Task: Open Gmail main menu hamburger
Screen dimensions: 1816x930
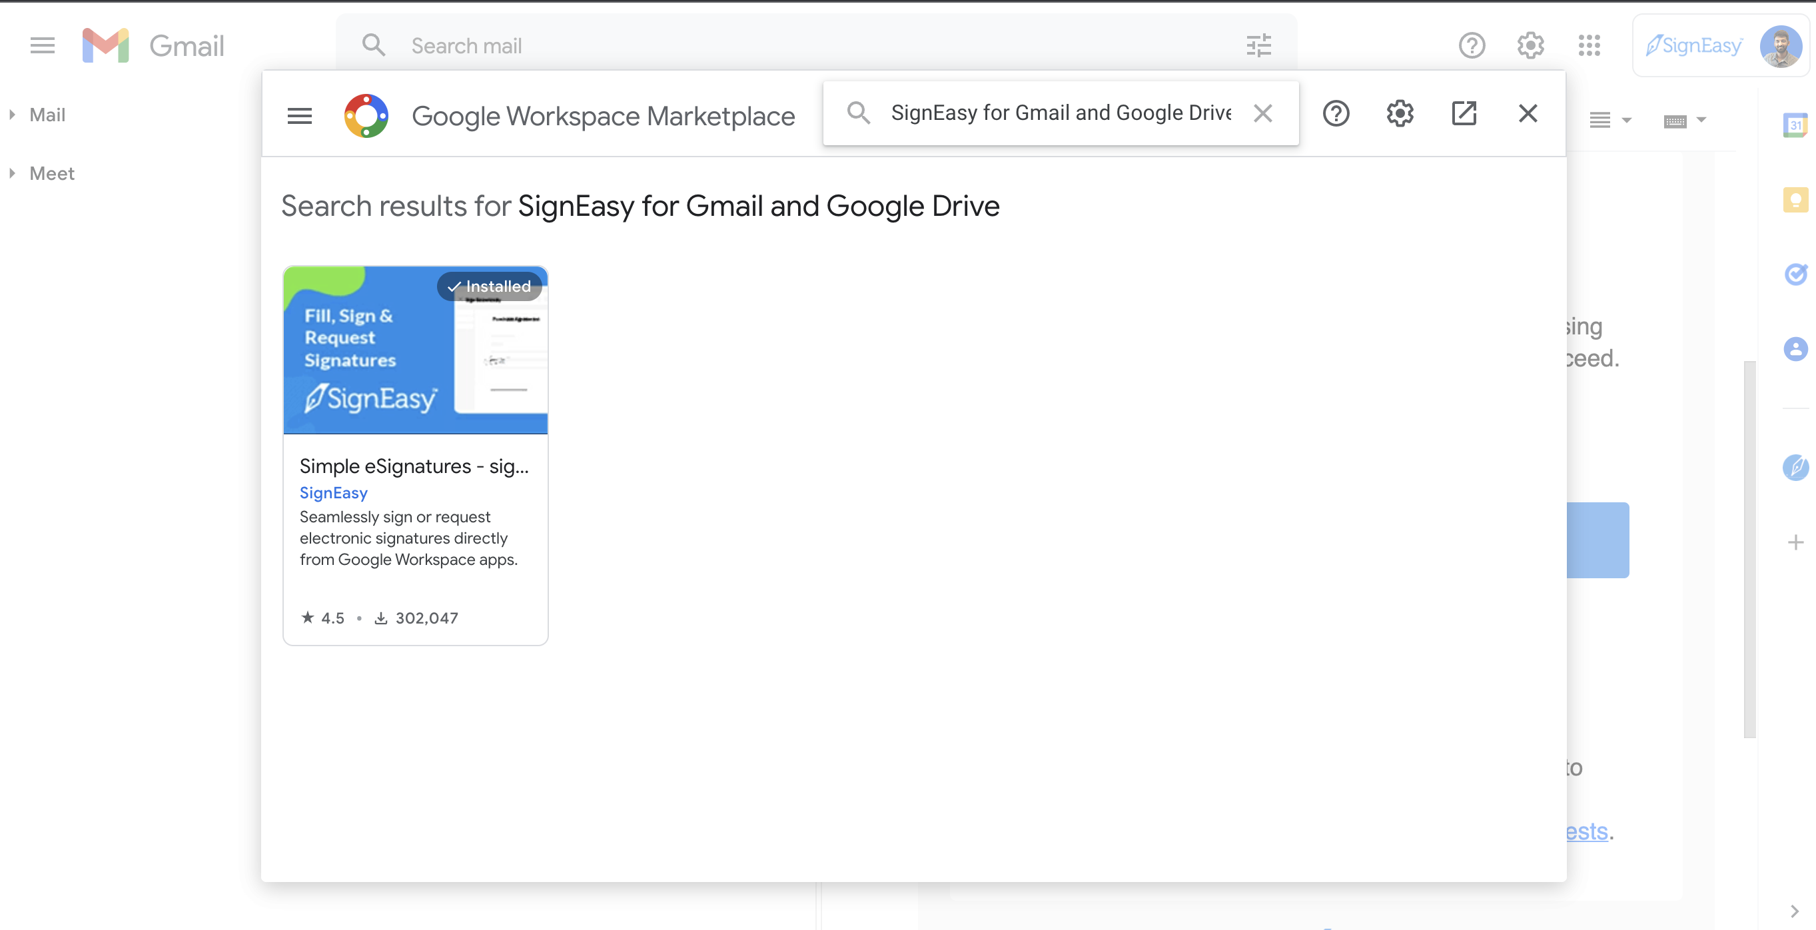Action: pyautogui.click(x=42, y=46)
